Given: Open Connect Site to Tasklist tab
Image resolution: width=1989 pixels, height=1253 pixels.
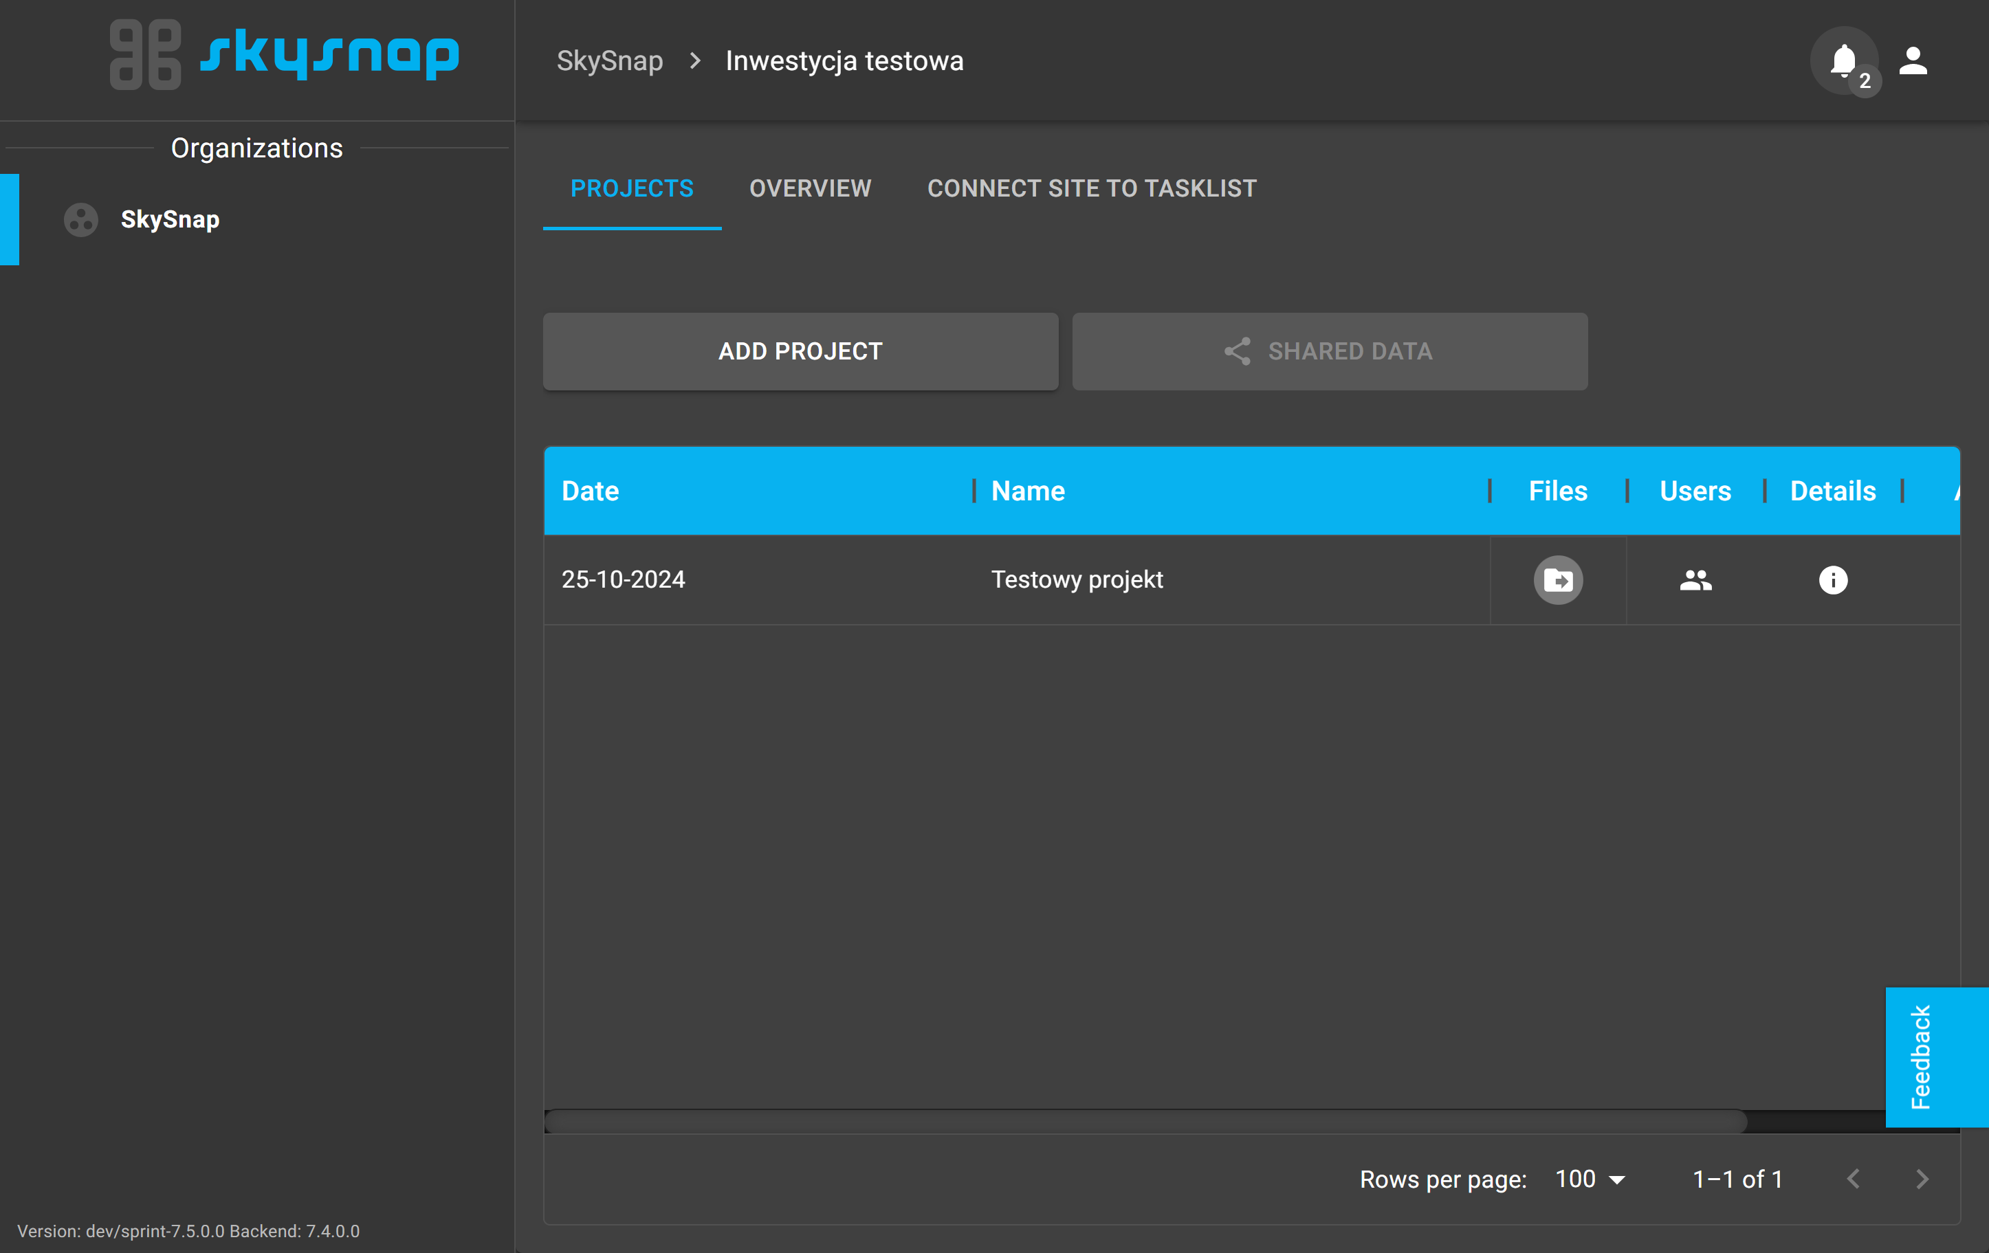Looking at the screenshot, I should [x=1092, y=188].
